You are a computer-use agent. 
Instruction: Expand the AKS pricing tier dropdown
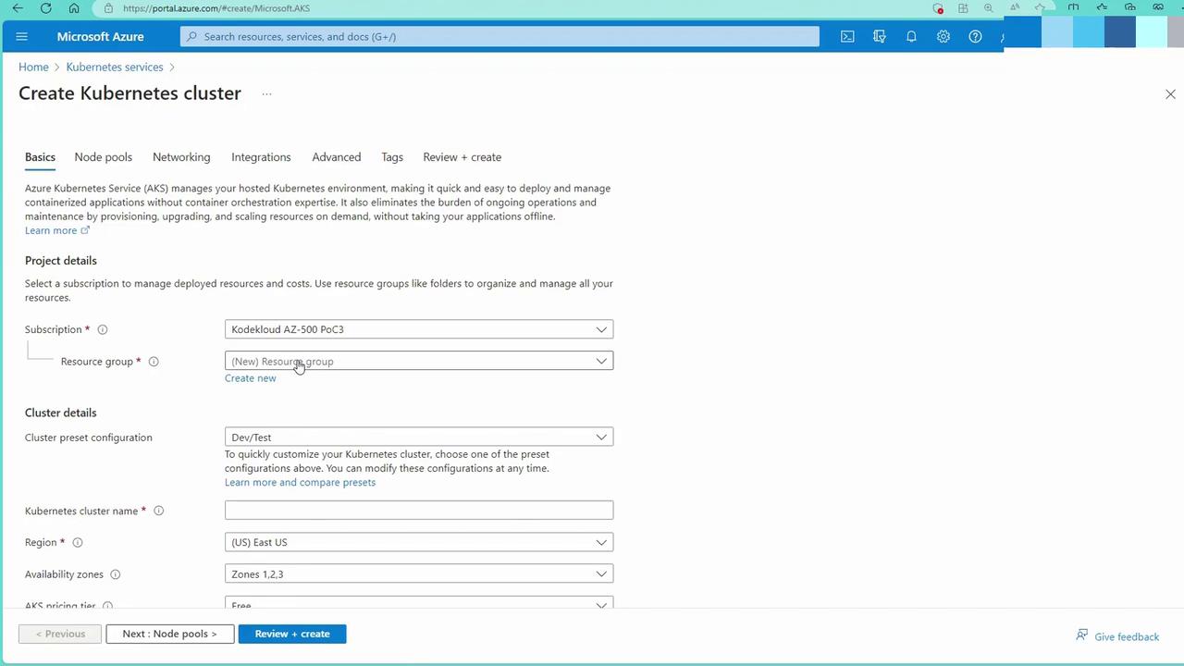tap(419, 603)
